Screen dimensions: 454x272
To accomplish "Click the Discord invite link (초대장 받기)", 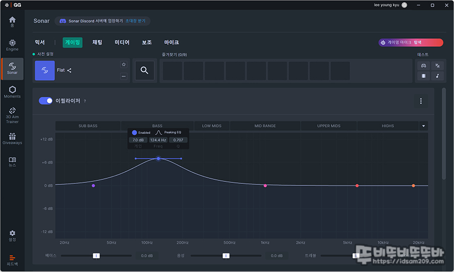I will pyautogui.click(x=136, y=21).
